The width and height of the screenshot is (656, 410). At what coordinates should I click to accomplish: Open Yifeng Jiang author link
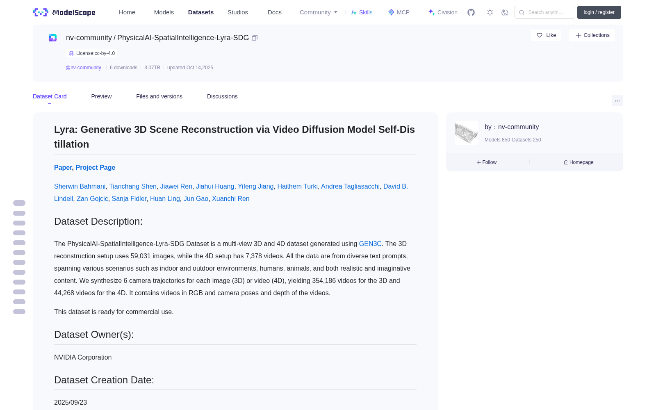click(256, 186)
